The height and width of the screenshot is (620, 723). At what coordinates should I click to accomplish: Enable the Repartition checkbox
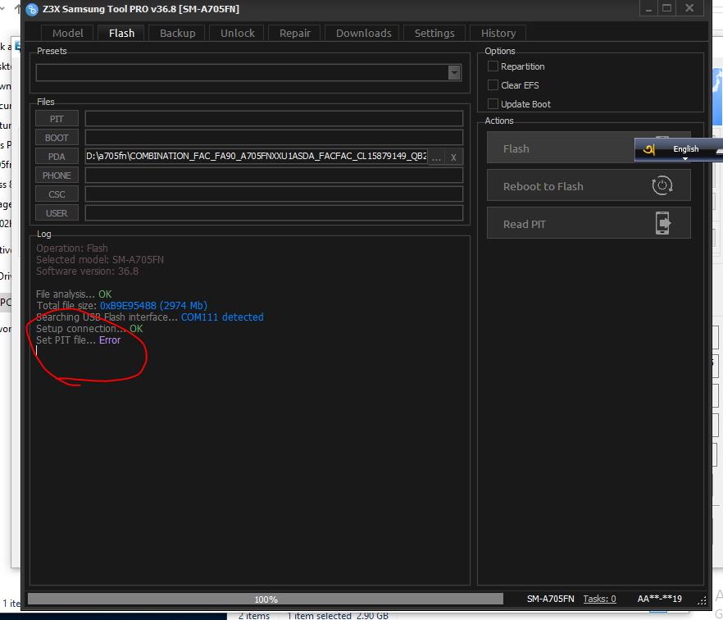click(x=493, y=66)
